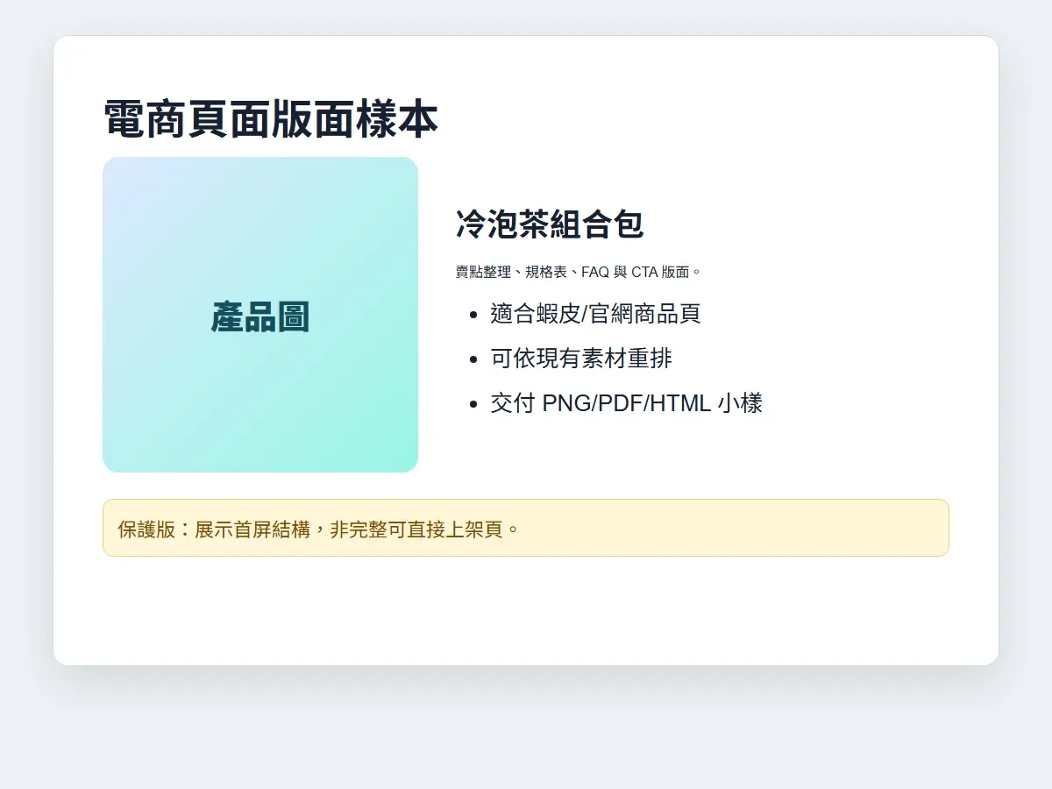This screenshot has height=789, width=1052.
Task: Click the yellow 保護版 notice banner
Action: tap(526, 528)
